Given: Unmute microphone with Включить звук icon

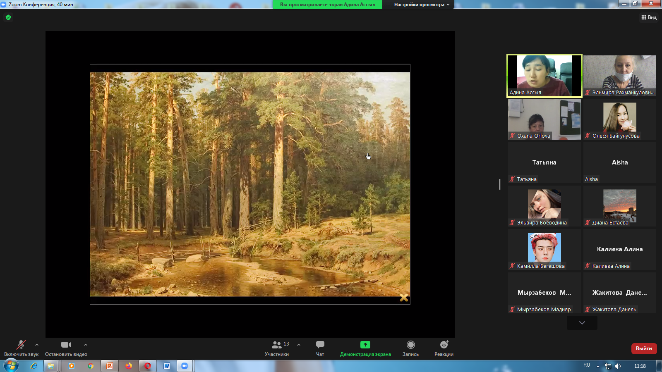Looking at the screenshot, I should click(x=21, y=345).
